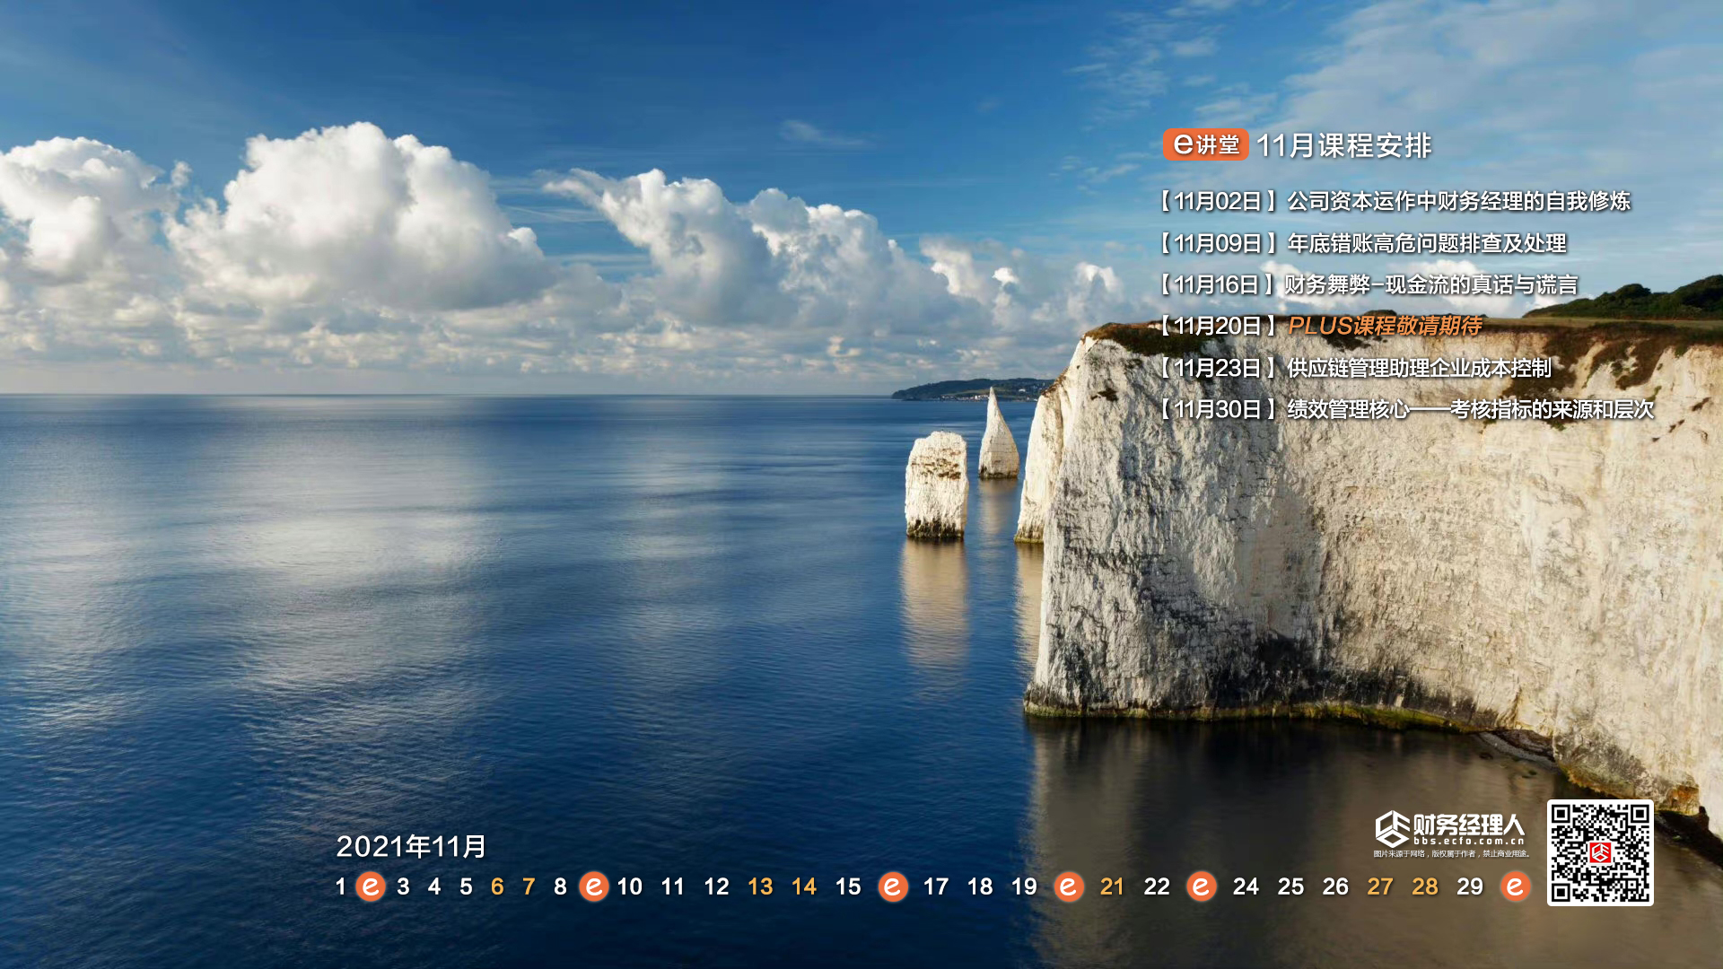Click calendar date 12
The image size is (1723, 969).
[716, 886]
